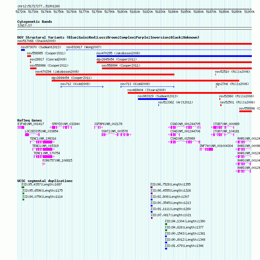Click duplication %ID:94.626 Length:1377

coord(166,230)
